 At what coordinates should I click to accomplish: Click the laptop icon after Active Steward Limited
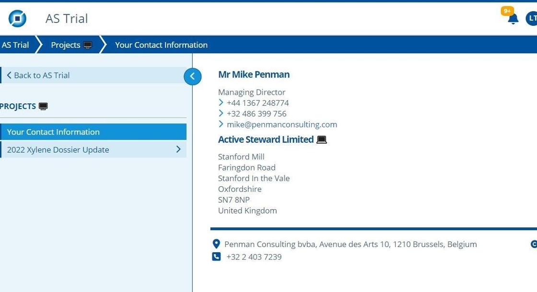[x=321, y=140]
